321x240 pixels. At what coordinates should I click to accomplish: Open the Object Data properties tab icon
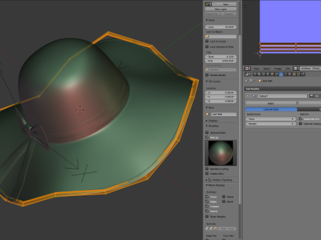click(286, 74)
